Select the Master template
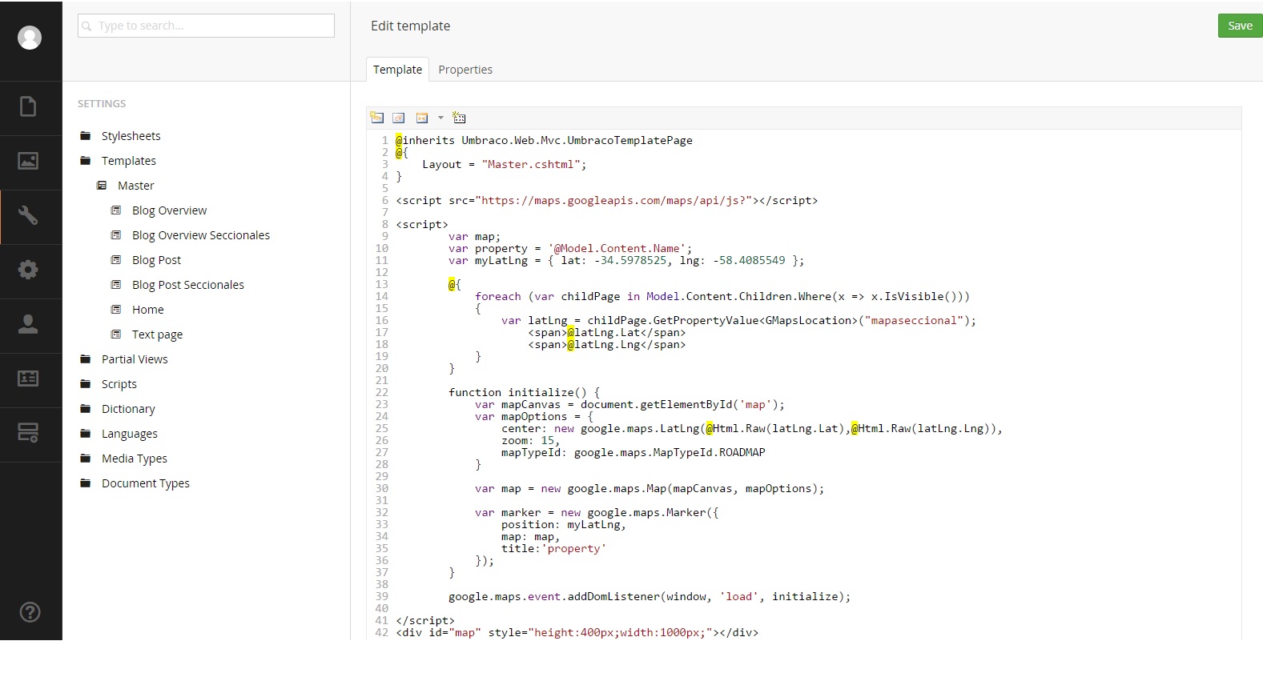1263x673 pixels. (135, 186)
